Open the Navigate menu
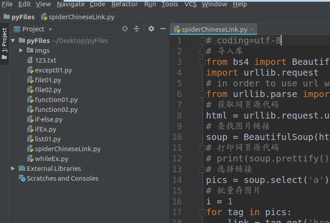This screenshot has width=330, height=223. click(71, 4)
